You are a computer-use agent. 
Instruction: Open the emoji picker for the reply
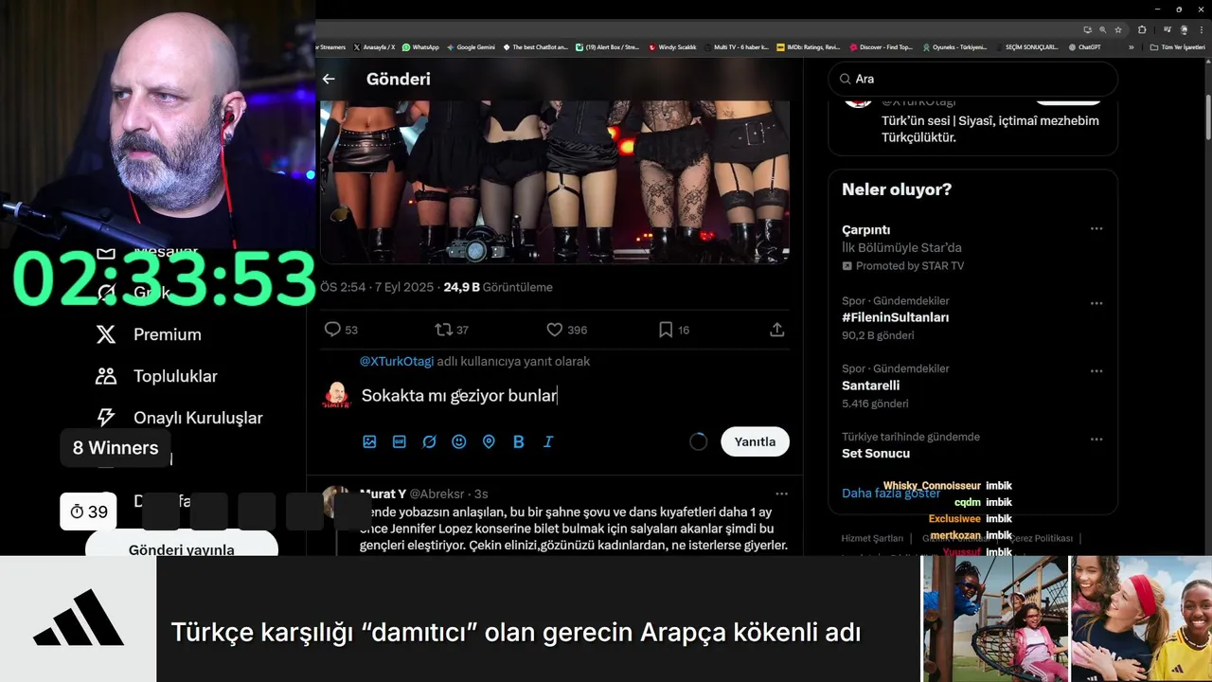[459, 441]
